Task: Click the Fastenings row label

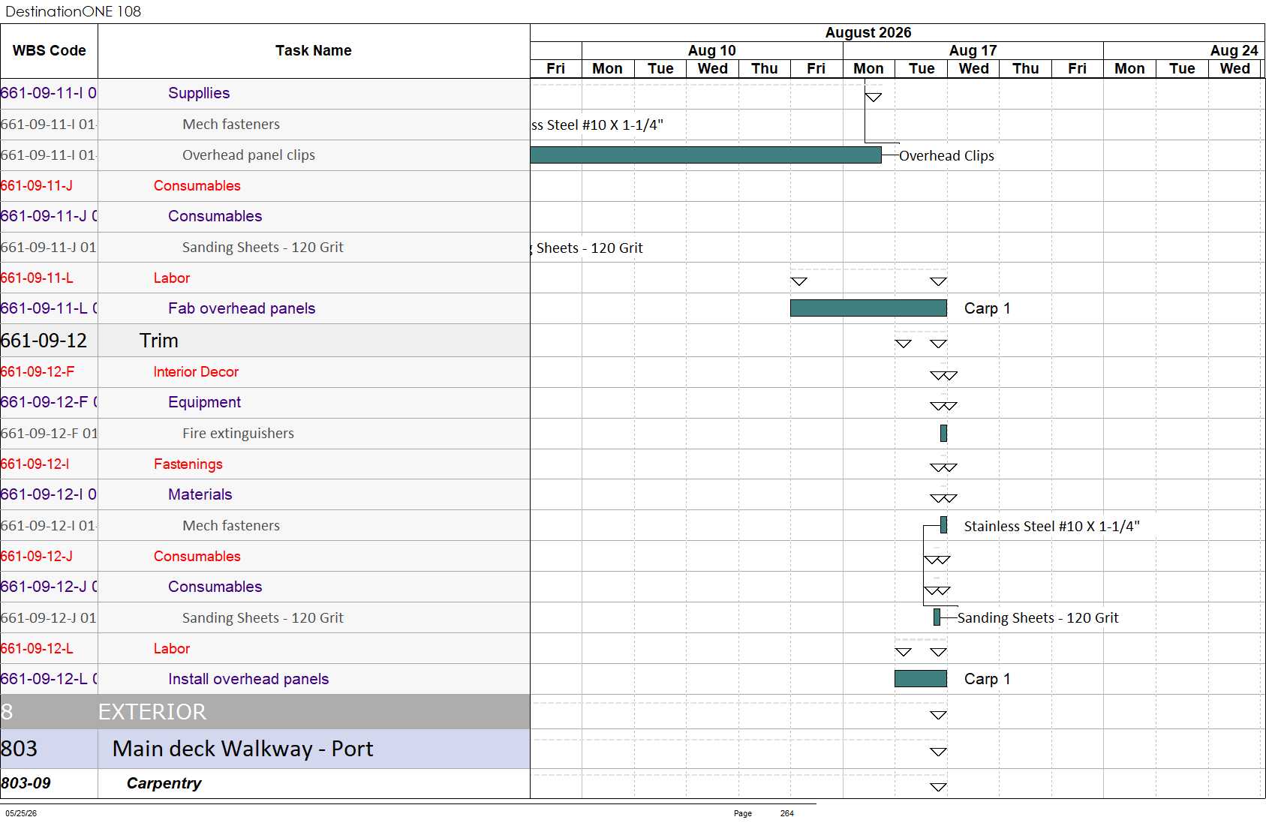Action: 188,464
